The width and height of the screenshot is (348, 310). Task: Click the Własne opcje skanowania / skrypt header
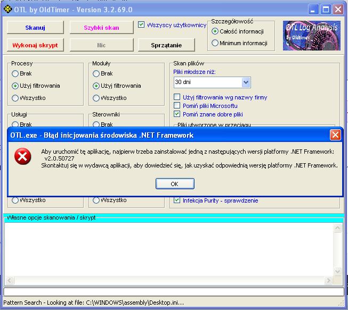(51, 217)
